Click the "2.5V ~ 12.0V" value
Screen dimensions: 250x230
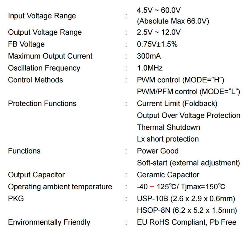[x=159, y=32]
